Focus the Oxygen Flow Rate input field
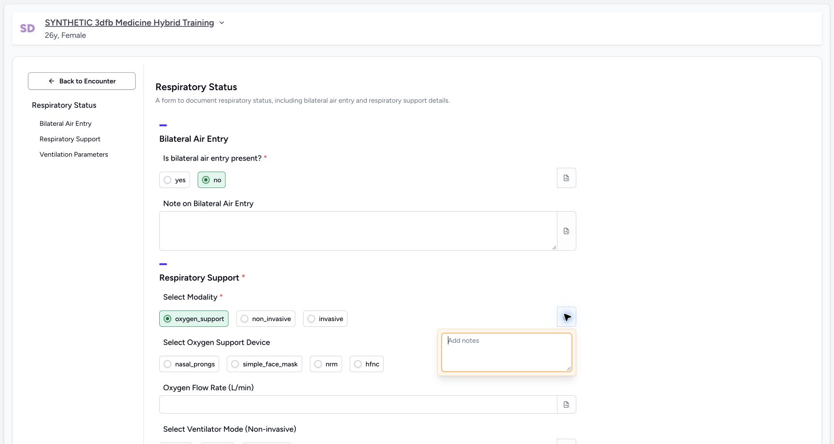834x444 pixels. [358, 404]
